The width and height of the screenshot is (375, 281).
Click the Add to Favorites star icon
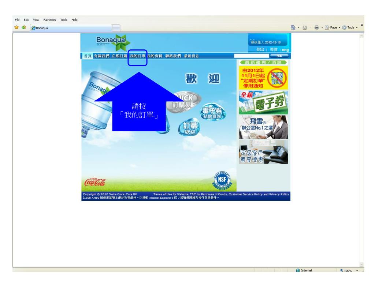pyautogui.click(x=24, y=27)
